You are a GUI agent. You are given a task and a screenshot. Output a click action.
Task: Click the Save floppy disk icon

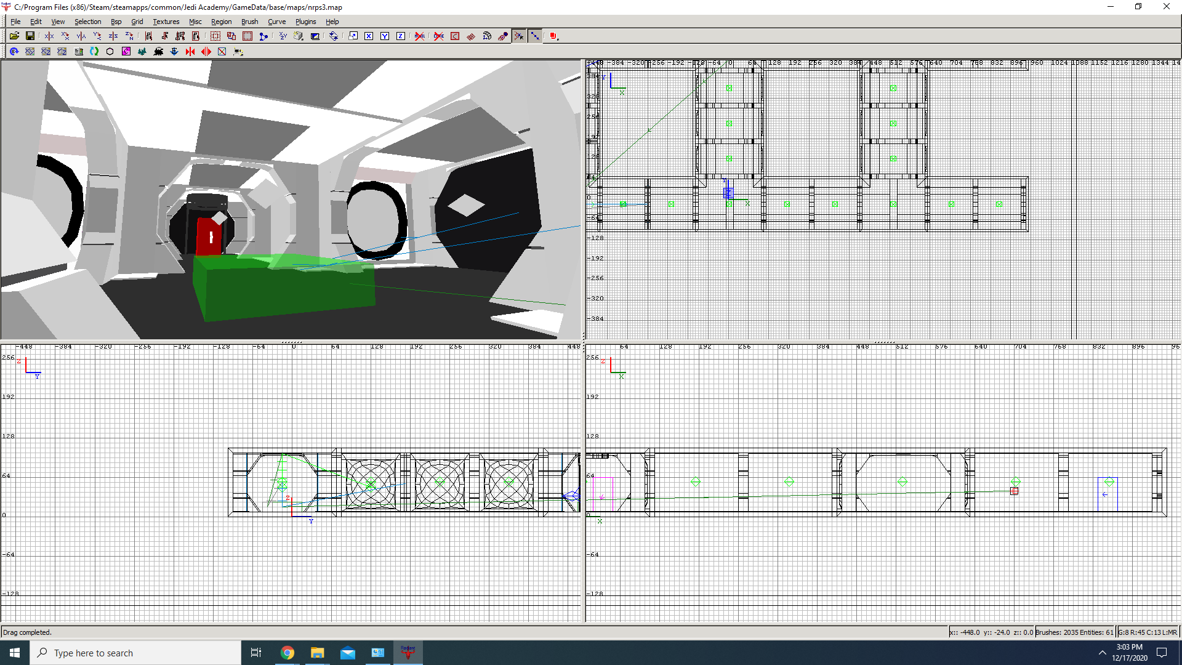click(x=30, y=36)
